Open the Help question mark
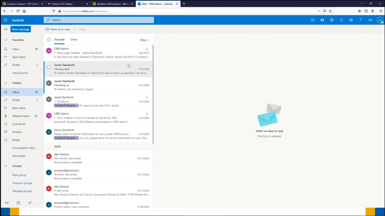 click(360, 20)
